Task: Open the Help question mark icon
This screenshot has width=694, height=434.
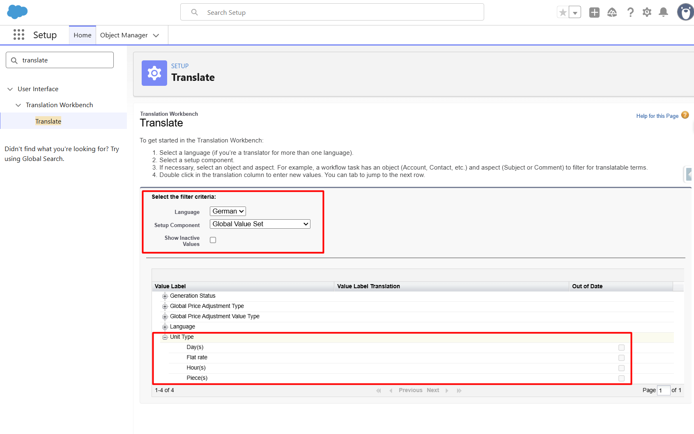Action: pos(630,12)
